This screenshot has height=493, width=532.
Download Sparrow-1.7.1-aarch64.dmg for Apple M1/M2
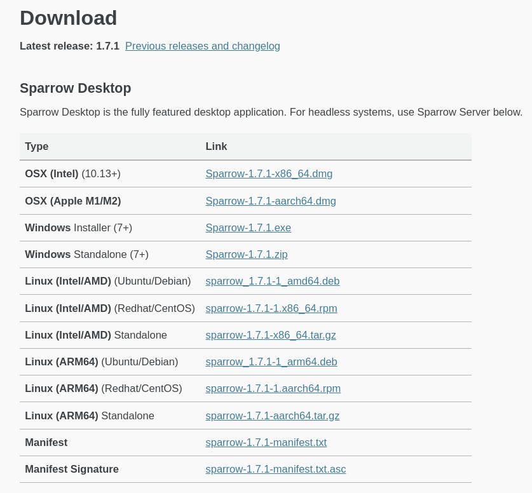point(270,201)
